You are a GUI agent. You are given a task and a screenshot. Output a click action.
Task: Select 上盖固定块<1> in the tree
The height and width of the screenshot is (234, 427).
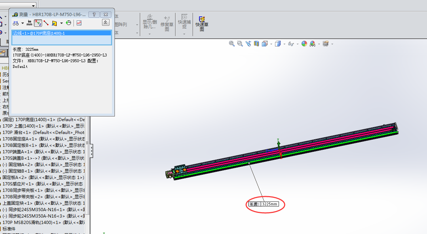point(44,203)
